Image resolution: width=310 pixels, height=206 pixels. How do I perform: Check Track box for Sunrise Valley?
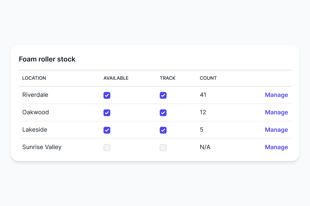pyautogui.click(x=163, y=148)
